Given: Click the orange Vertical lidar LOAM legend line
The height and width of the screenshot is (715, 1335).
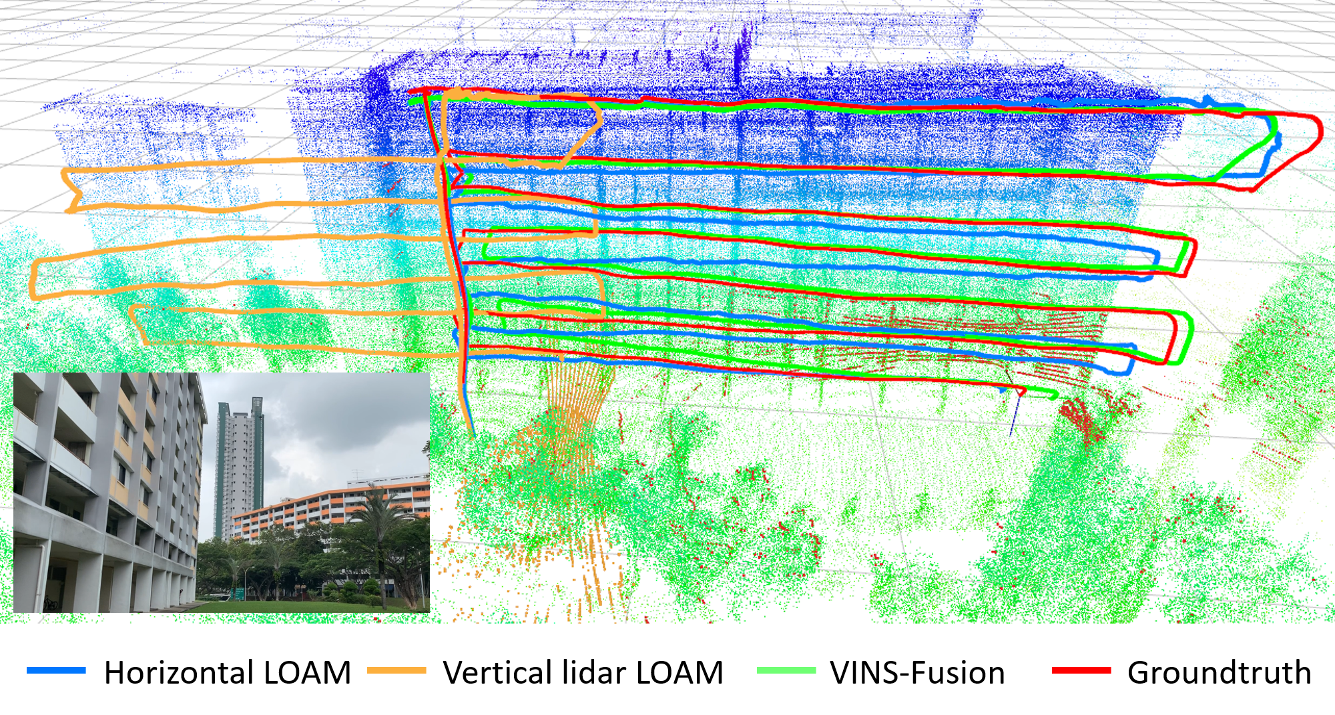Looking at the screenshot, I should tap(396, 670).
